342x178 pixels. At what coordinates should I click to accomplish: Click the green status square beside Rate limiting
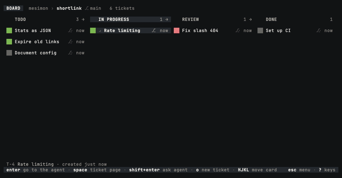(x=93, y=30)
